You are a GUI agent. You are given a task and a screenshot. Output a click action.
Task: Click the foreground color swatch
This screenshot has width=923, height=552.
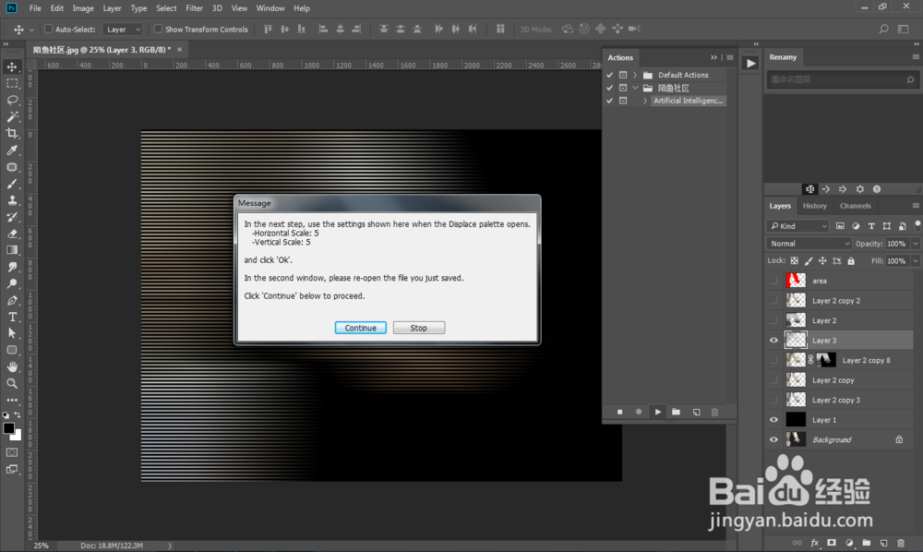pos(9,428)
